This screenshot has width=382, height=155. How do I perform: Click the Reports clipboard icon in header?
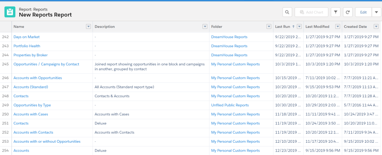[x=10, y=12]
